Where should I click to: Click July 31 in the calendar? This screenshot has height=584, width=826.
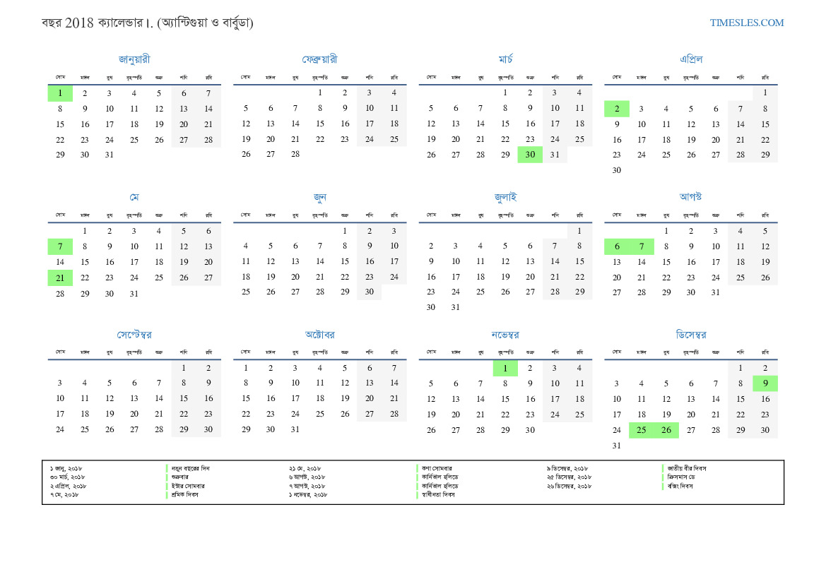click(x=456, y=307)
